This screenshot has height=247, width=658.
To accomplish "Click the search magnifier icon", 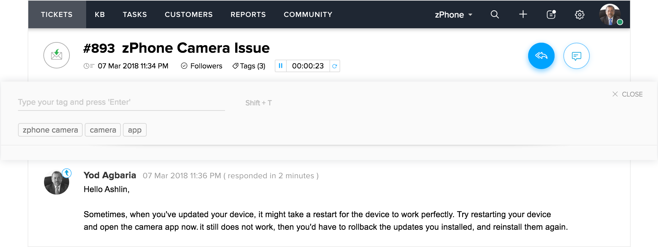I will click(x=495, y=14).
